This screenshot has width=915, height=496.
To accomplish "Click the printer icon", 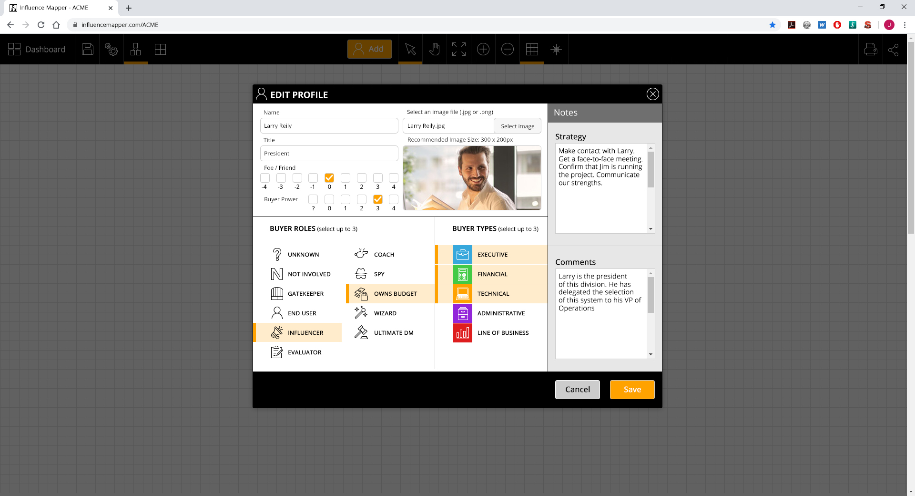I will [x=870, y=49].
